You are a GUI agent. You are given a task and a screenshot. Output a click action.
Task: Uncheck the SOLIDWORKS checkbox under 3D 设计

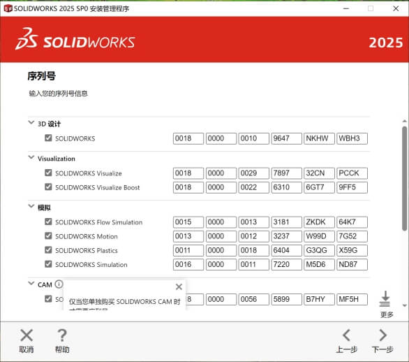pyautogui.click(x=48, y=138)
